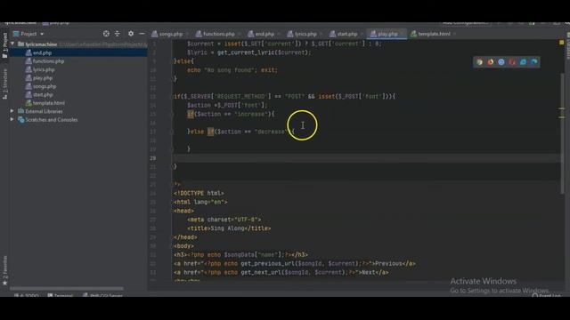Image resolution: width=570 pixels, height=320 pixels.
Task: Click the editor vertical scrollbar
Action: coord(562,134)
